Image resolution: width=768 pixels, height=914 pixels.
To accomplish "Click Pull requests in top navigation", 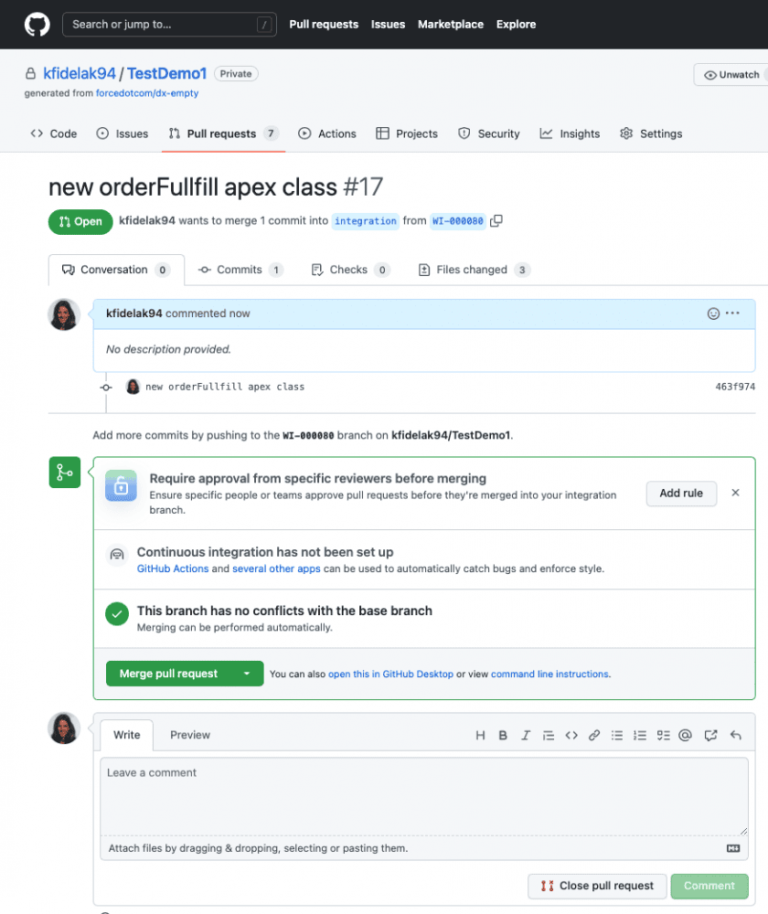I will 324,25.
